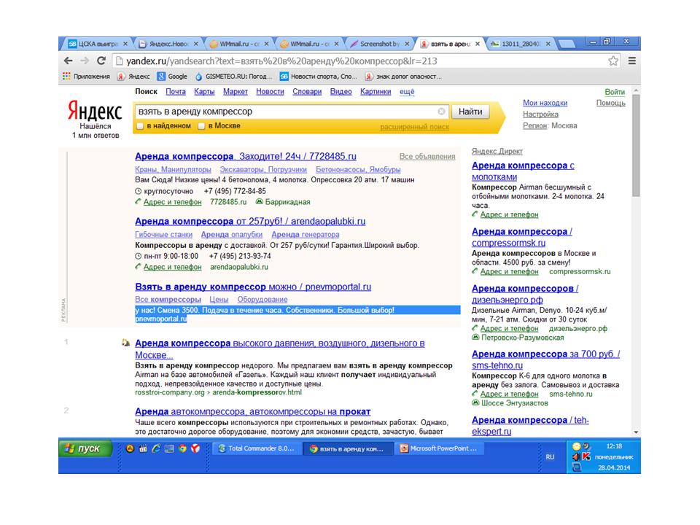
Task: Click the Войти login link
Action: [615, 92]
